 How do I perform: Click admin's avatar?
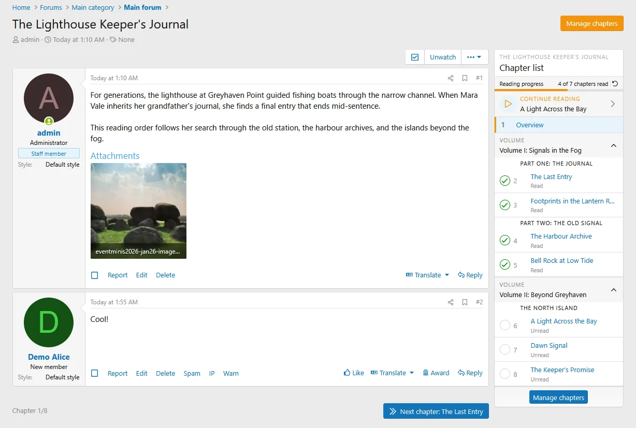49,98
